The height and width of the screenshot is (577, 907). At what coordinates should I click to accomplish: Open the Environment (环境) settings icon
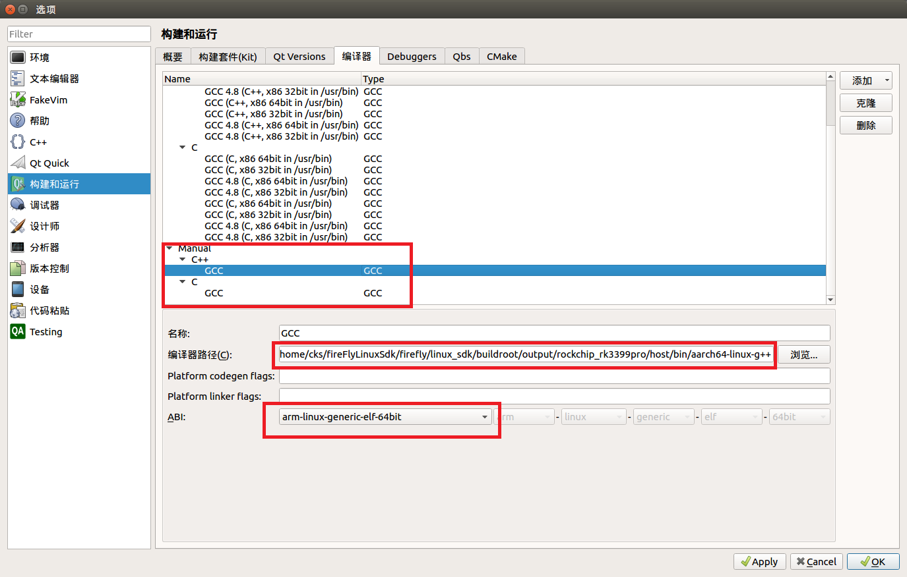pyautogui.click(x=18, y=57)
